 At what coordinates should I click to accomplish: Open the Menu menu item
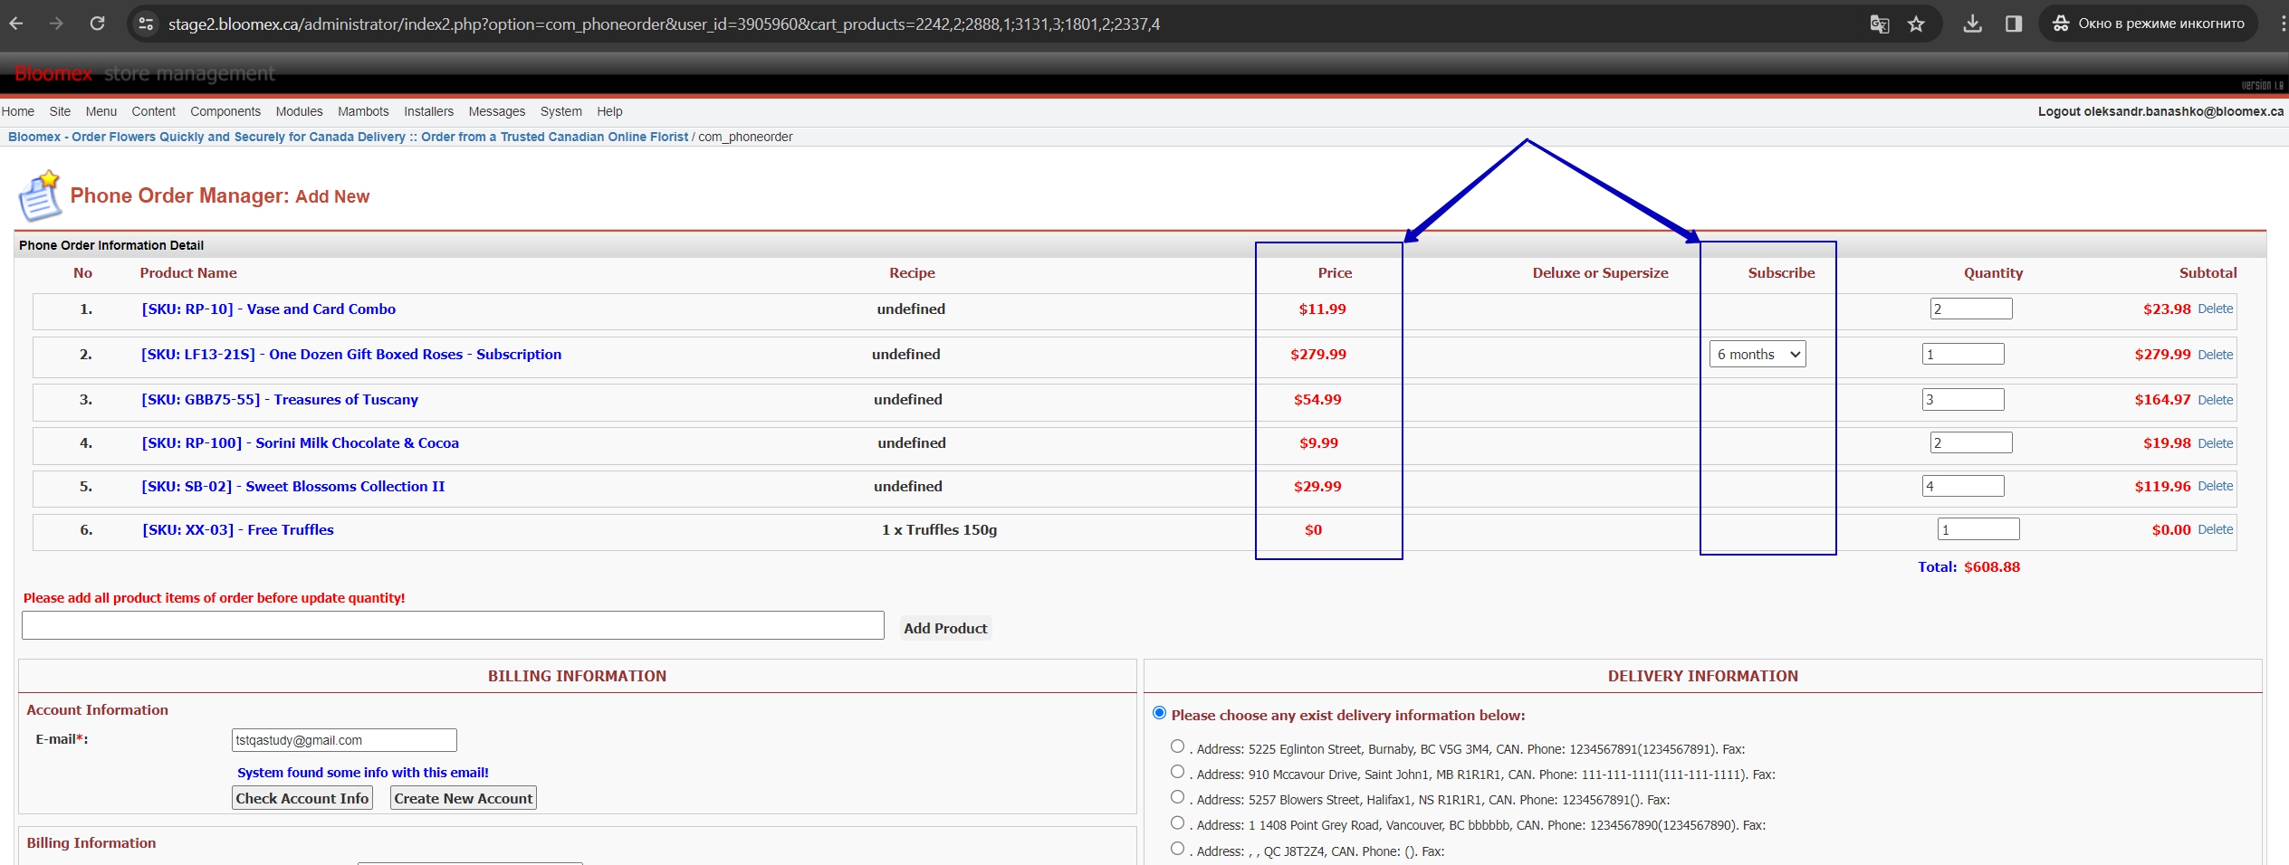coord(101,111)
